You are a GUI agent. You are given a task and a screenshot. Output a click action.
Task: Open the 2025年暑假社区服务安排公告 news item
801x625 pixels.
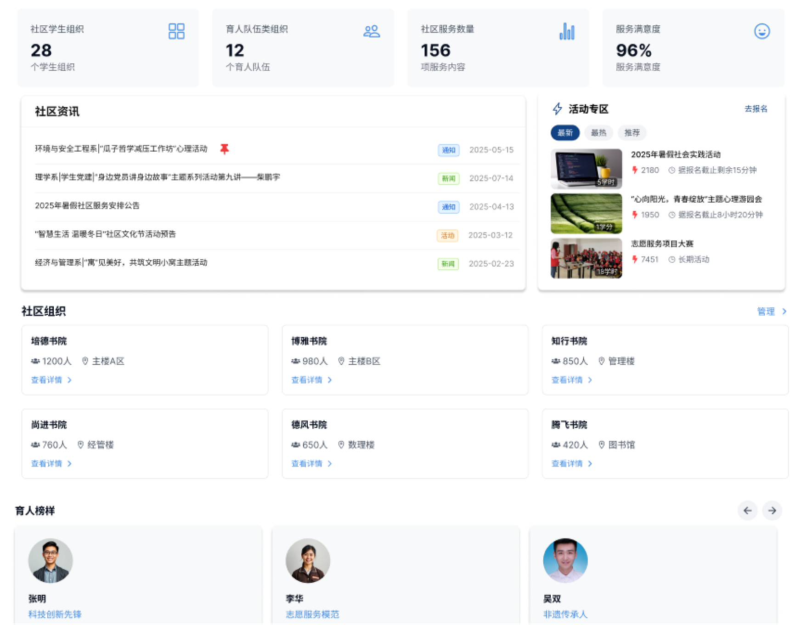pyautogui.click(x=87, y=206)
